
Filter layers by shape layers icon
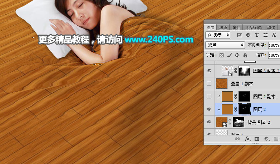coord(265,35)
